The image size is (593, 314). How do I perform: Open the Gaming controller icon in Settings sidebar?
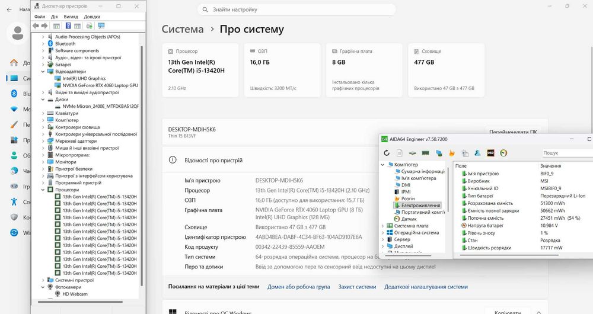point(14,186)
